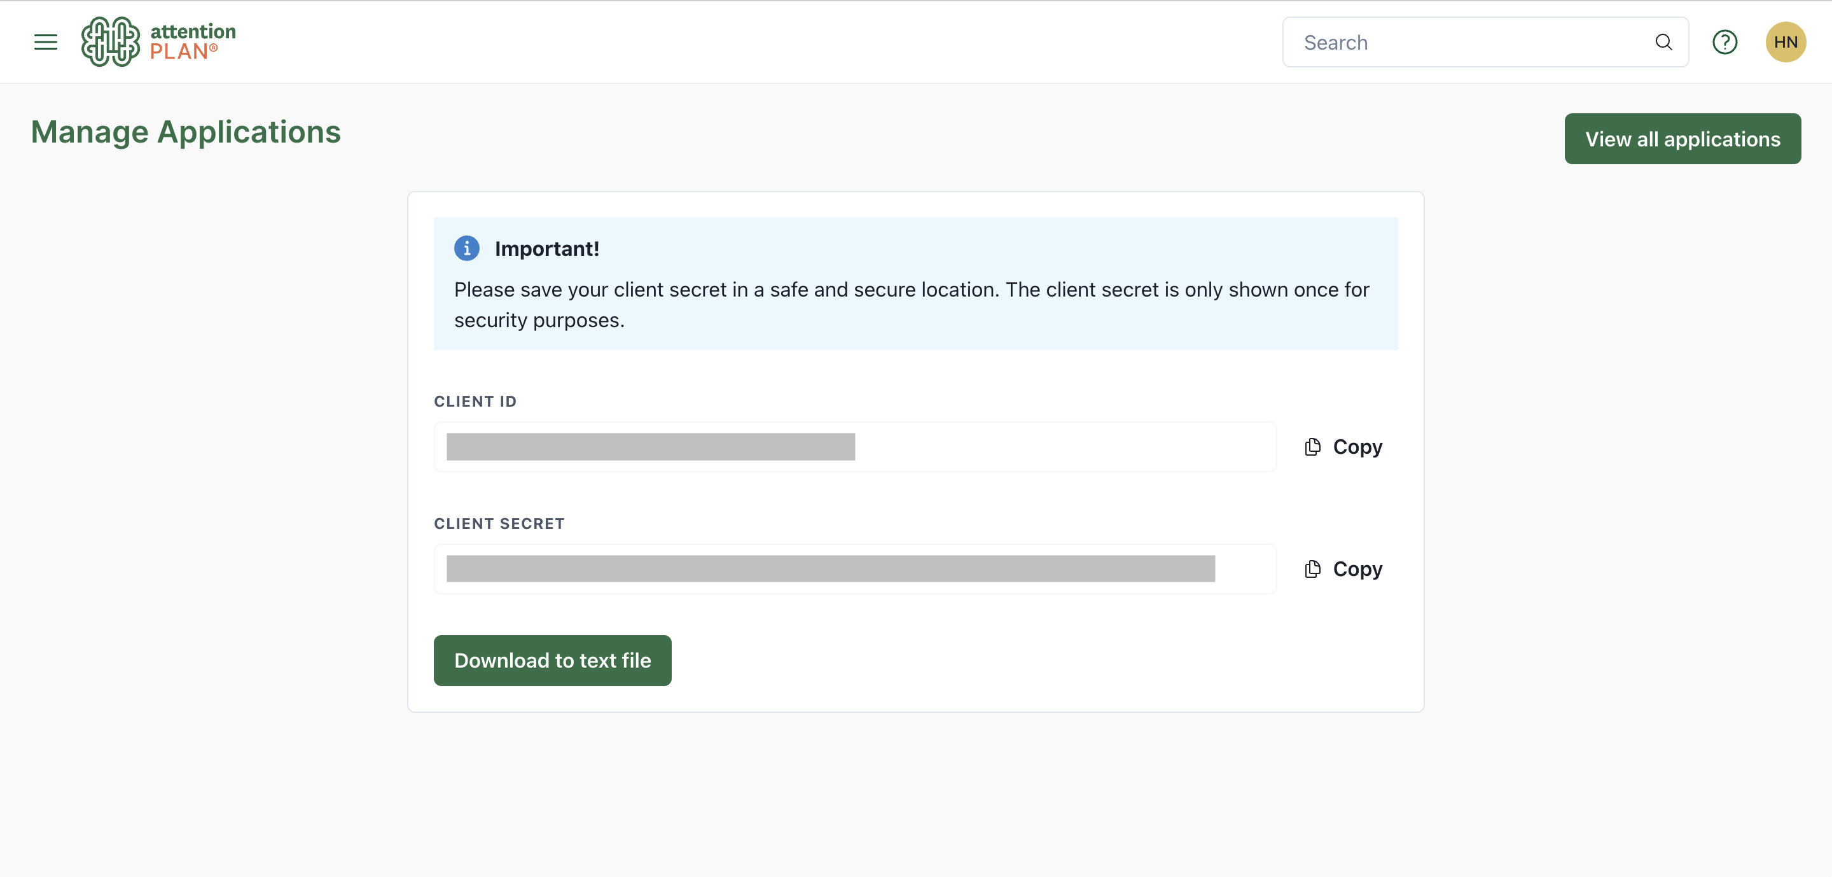Click the search magnifier icon

(x=1663, y=42)
